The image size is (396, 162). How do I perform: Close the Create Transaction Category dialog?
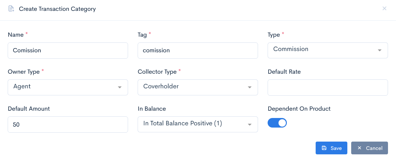pyautogui.click(x=384, y=9)
